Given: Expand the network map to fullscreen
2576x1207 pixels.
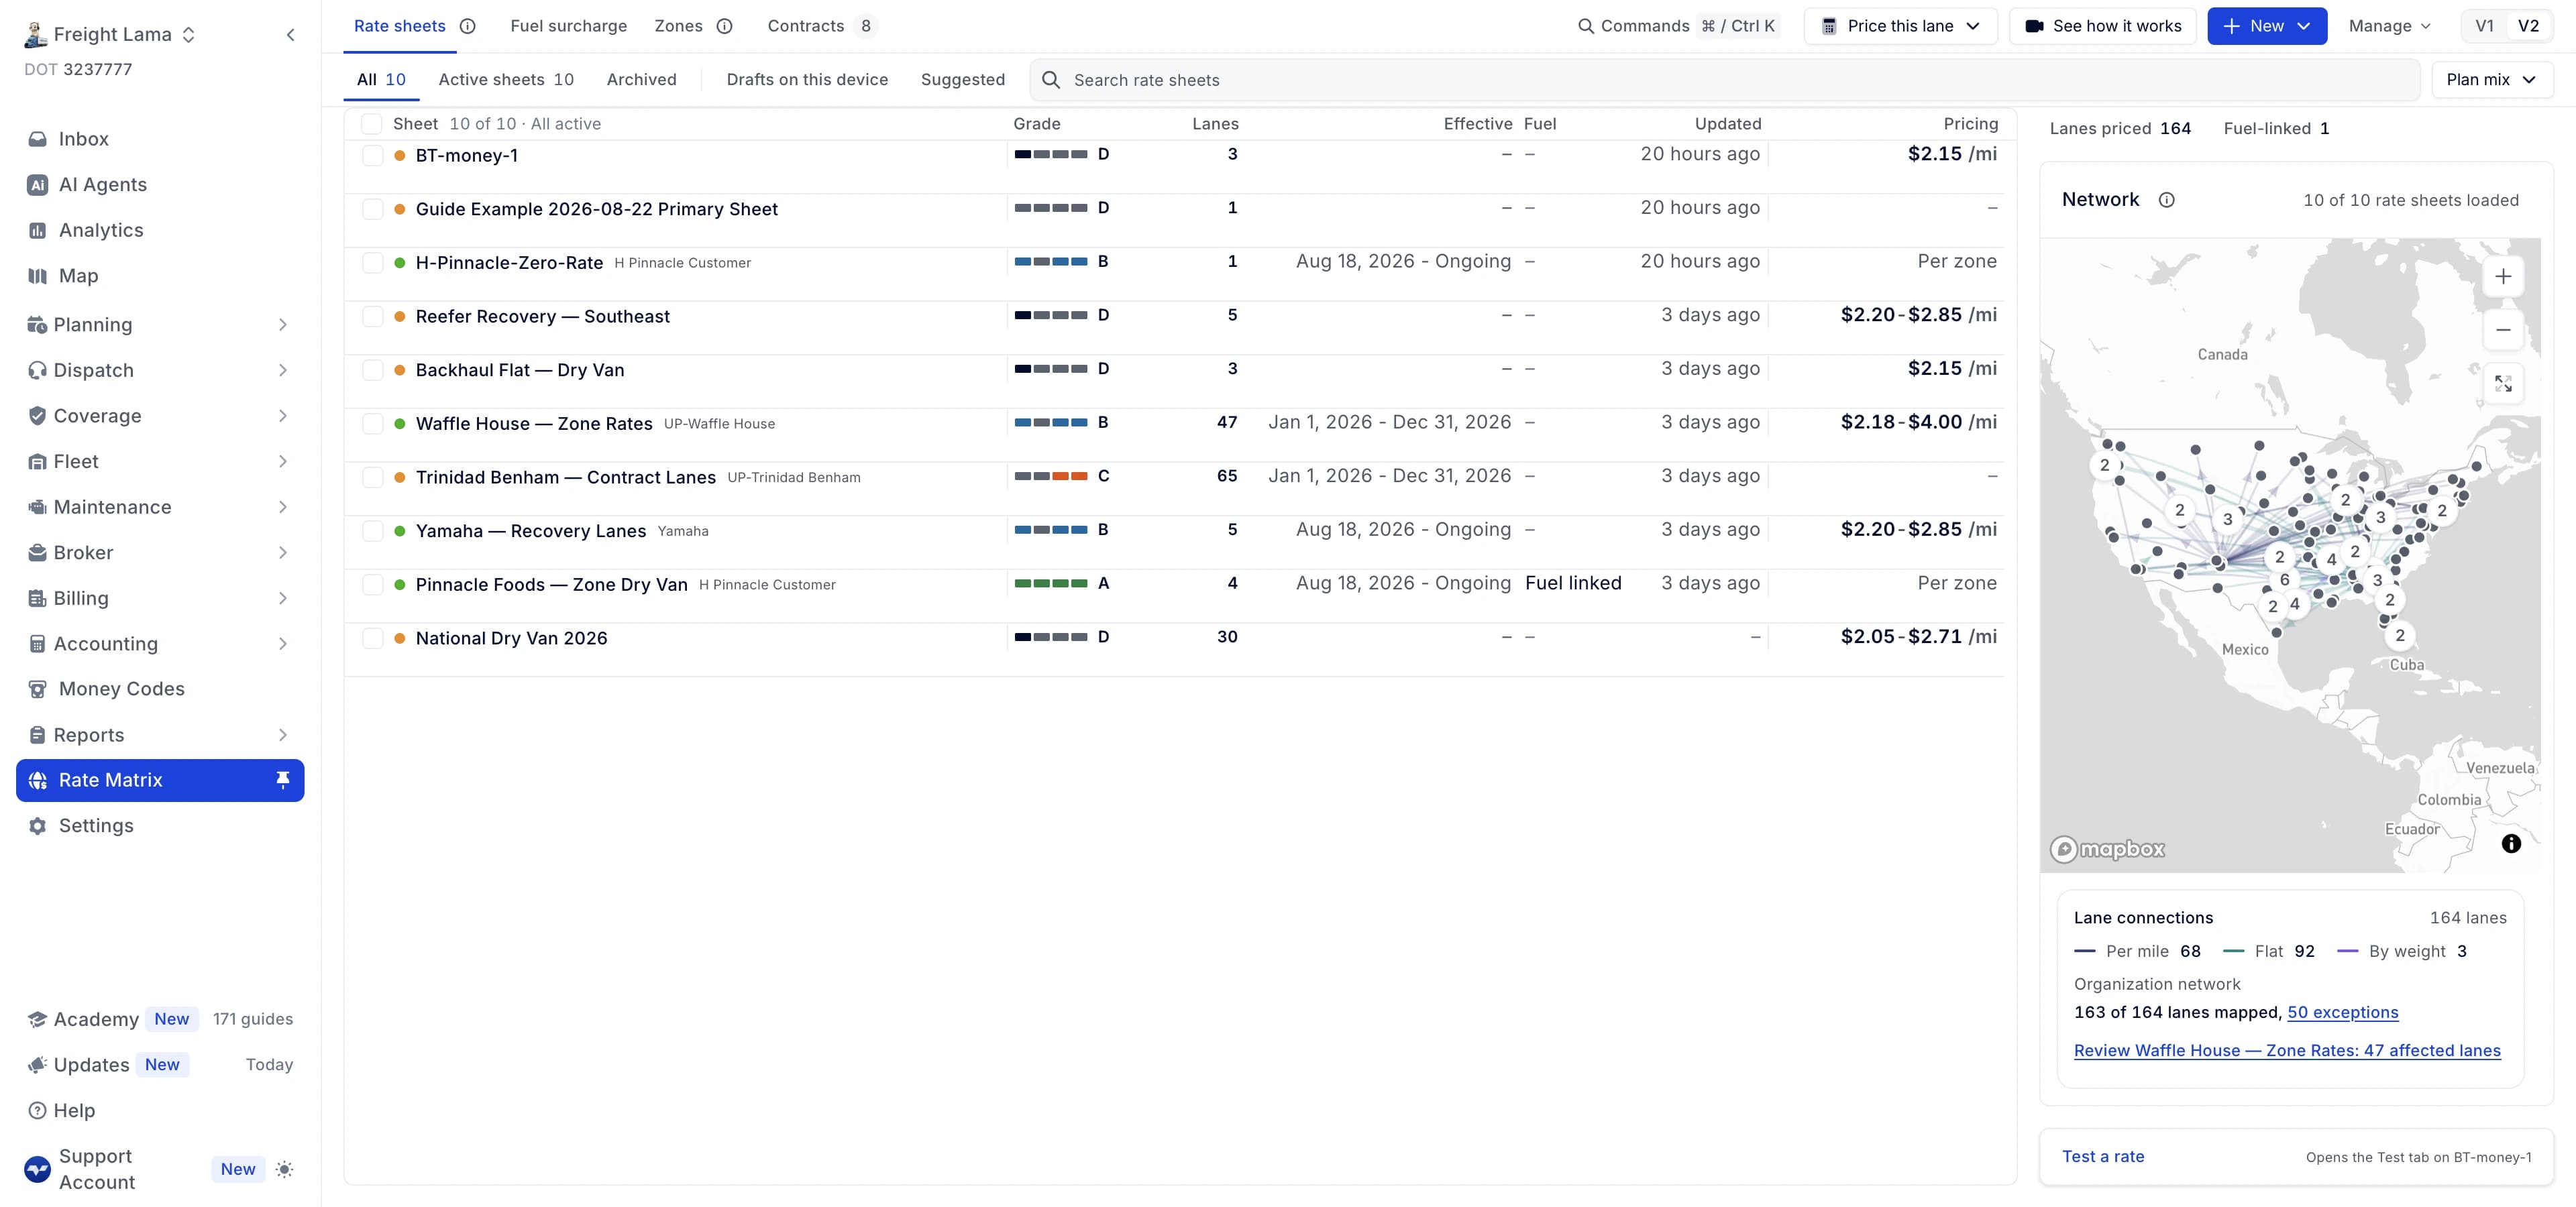Looking at the screenshot, I should 2503,384.
